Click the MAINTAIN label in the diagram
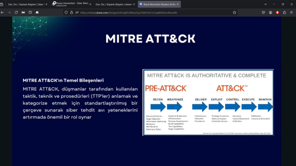Viewport: 296px width, 166px height. (x=265, y=99)
